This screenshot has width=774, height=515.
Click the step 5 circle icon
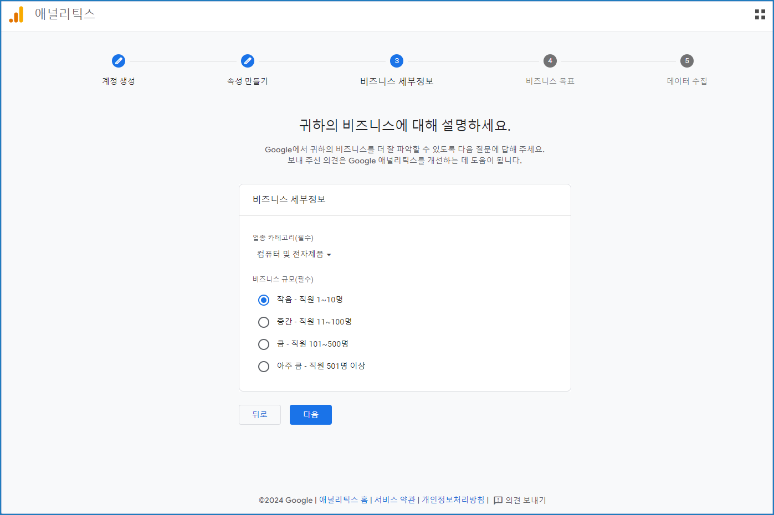tap(687, 61)
